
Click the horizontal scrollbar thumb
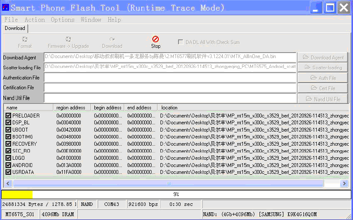[169, 184]
